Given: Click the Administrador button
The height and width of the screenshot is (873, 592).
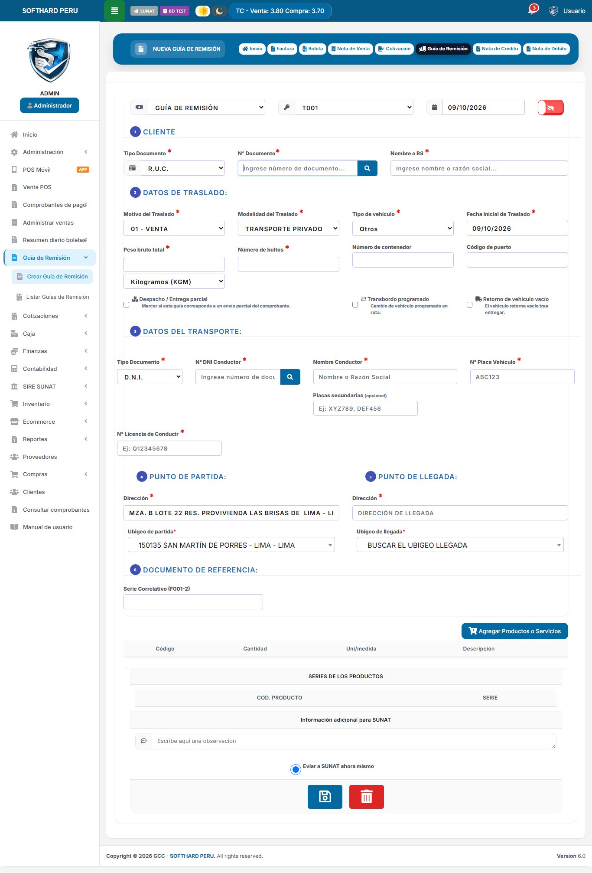Looking at the screenshot, I should pyautogui.click(x=50, y=105).
